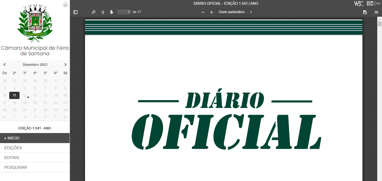
Task: Go to previous page arrow
Action: pos(103,12)
